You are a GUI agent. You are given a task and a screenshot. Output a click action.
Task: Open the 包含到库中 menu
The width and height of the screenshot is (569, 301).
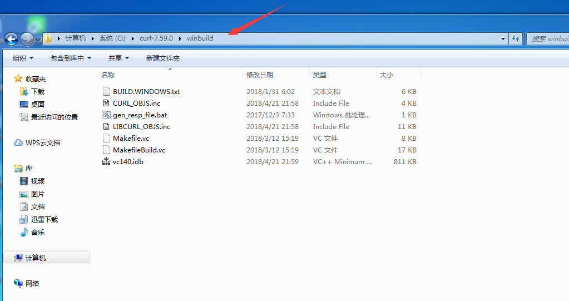click(x=71, y=58)
